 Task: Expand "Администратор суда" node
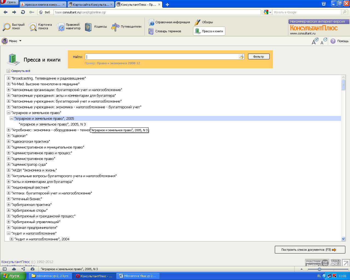pos(8,164)
